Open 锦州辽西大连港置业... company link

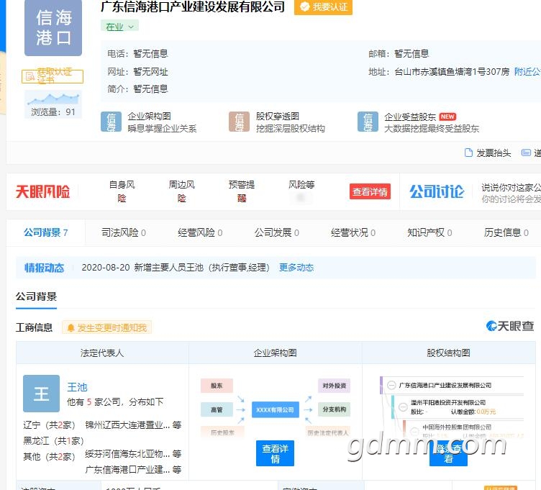tap(127, 425)
